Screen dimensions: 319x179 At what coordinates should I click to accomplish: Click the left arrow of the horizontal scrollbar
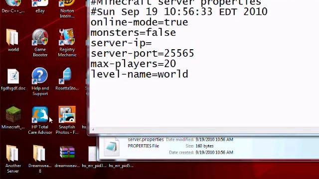point(93,129)
